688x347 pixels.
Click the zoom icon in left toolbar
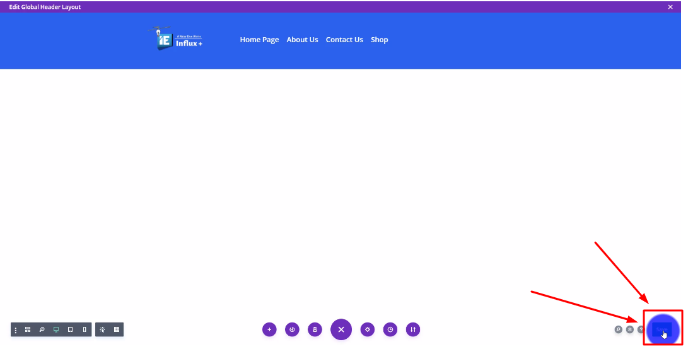pyautogui.click(x=42, y=329)
